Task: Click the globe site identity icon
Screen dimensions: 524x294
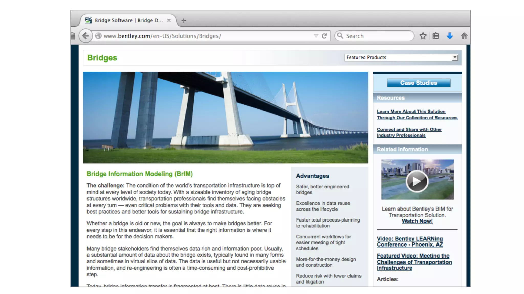Action: tap(98, 36)
